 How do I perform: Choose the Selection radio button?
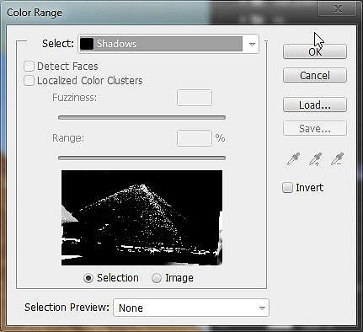click(88, 278)
